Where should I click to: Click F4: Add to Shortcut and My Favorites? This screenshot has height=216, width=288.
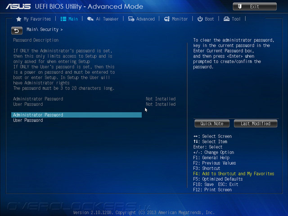pos(234,174)
